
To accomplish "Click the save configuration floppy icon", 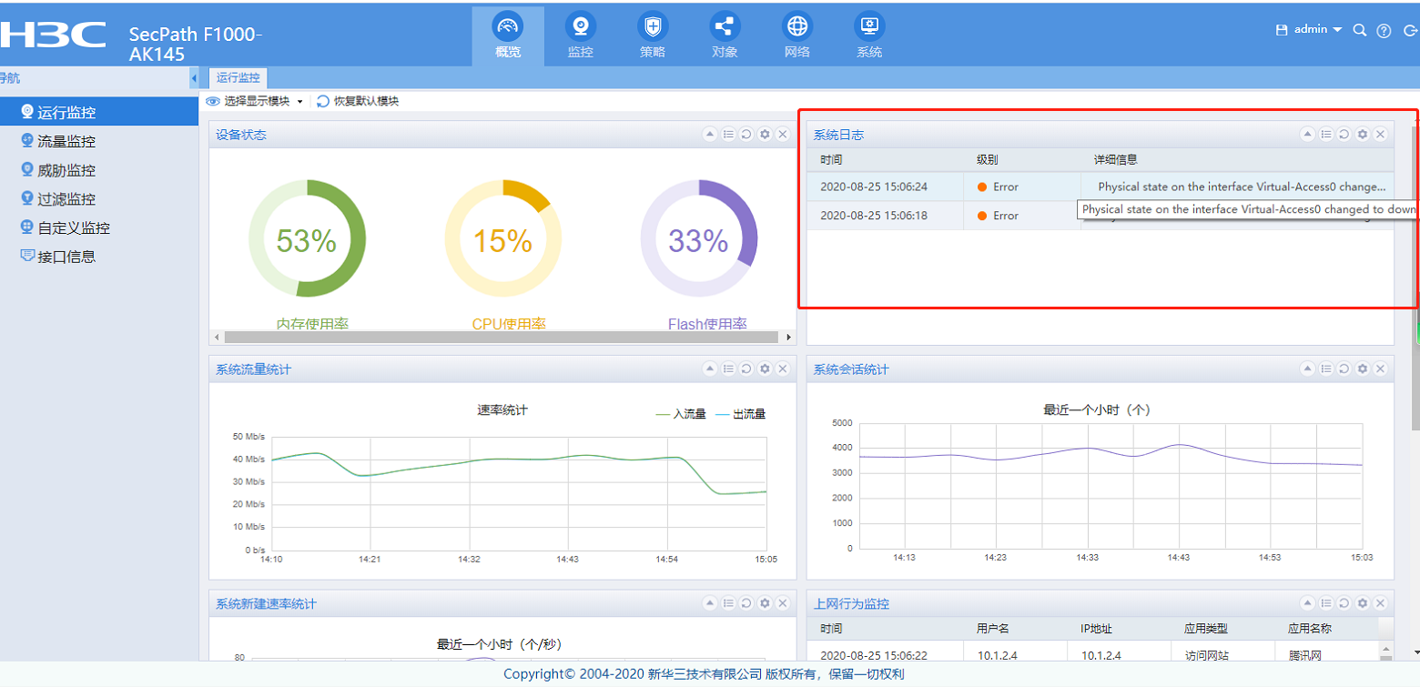I will click(1282, 30).
